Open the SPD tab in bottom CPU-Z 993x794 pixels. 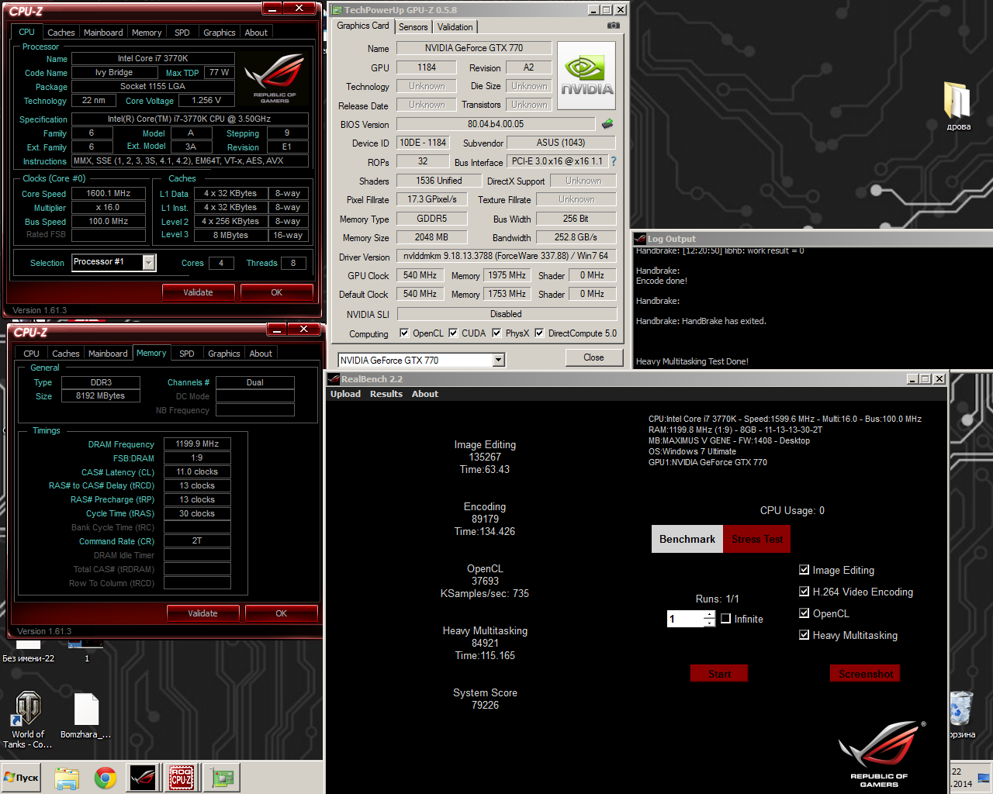[x=187, y=354]
